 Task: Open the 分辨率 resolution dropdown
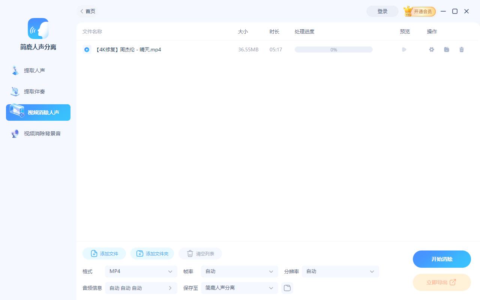click(340, 271)
